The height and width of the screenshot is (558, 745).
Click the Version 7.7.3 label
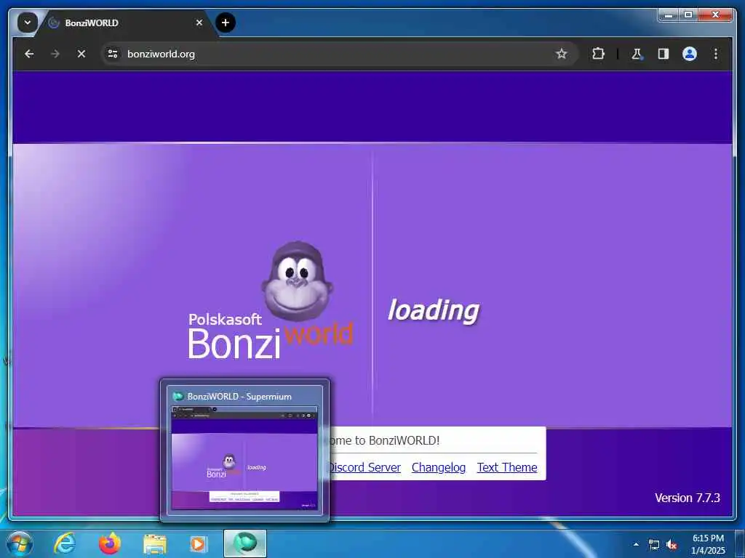point(687,498)
